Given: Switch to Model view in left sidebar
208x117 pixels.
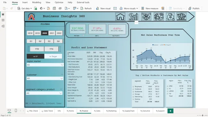Looking at the screenshot, I should coord(3,26).
